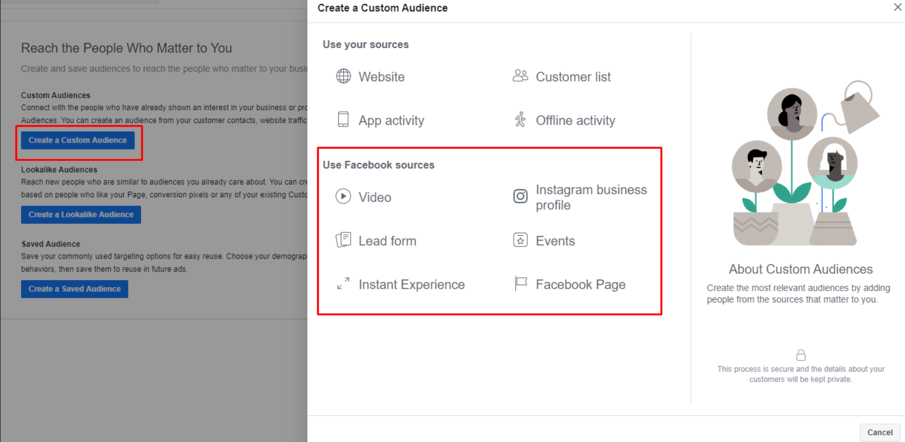Click the play icon beside Video
This screenshot has height=442, width=905.
343,196
